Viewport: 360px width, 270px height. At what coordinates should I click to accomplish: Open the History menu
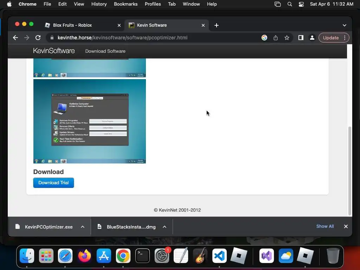[99, 4]
